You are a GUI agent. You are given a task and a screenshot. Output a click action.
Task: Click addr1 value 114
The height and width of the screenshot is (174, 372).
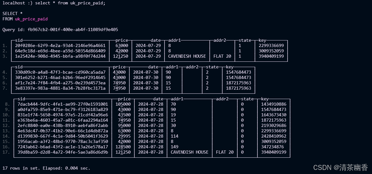[x=175, y=136]
